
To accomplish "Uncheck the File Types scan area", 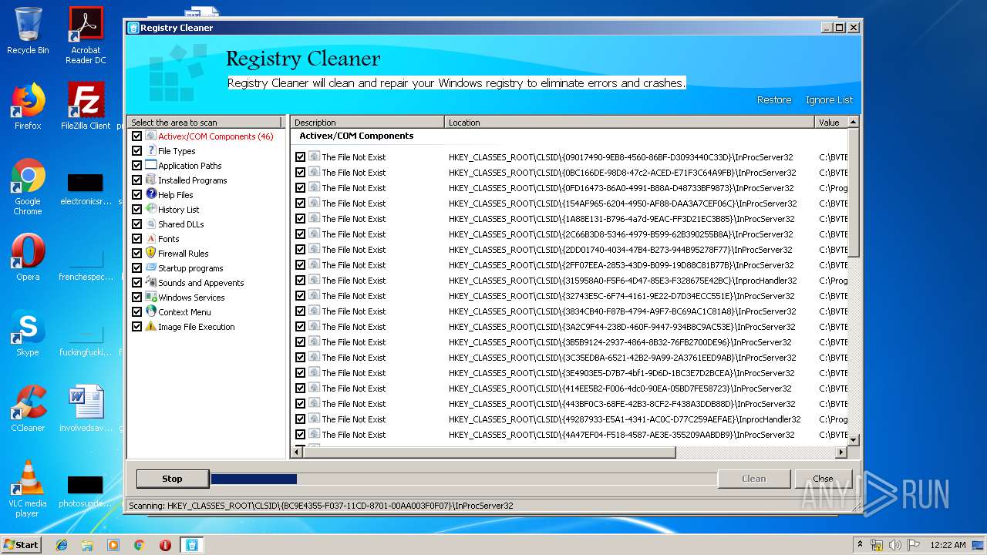I will point(136,150).
